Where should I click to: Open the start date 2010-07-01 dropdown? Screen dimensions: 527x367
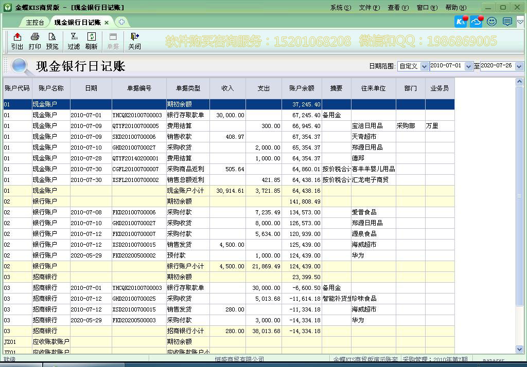coord(468,66)
